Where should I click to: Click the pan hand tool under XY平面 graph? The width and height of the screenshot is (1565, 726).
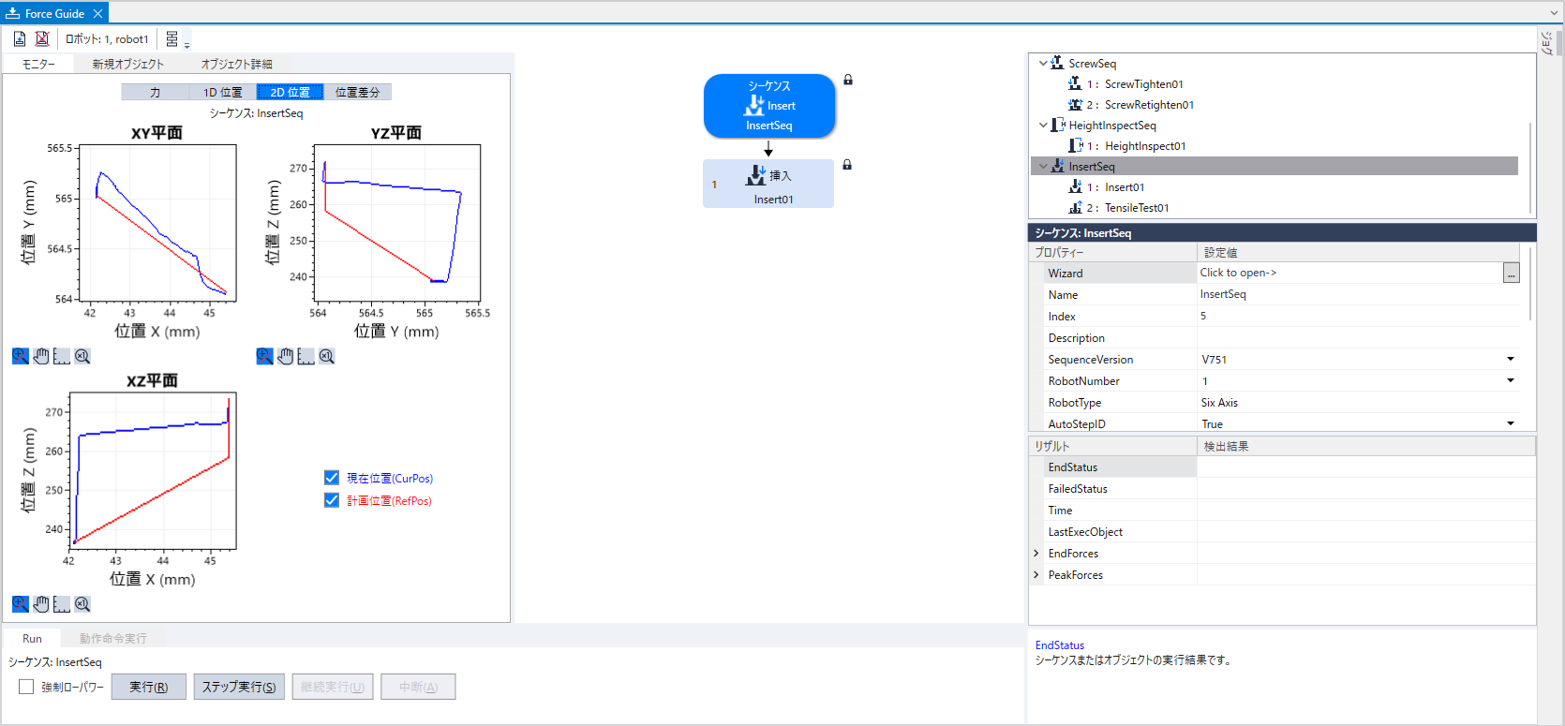41,356
